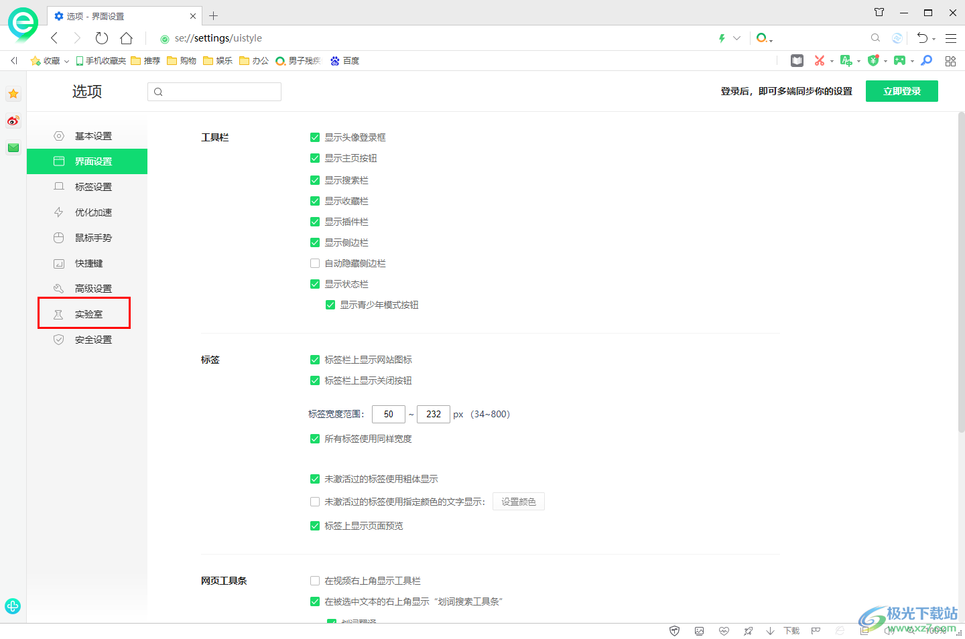Enable 在视频右上角显示工具栏 checkbox

315,581
